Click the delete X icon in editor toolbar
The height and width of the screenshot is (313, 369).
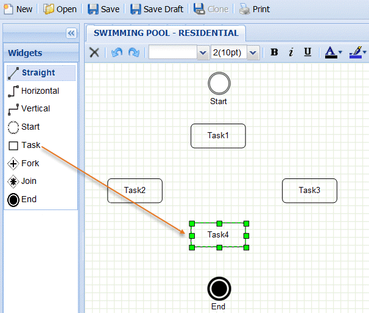click(94, 52)
